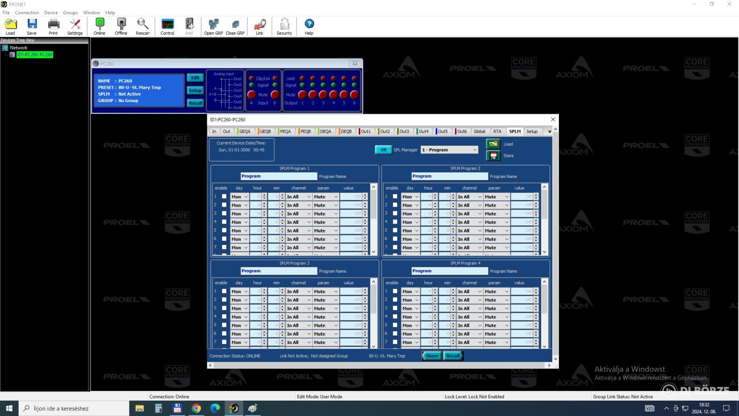This screenshot has height=416, width=739.
Task: Click Windows taskbar search box
Action: [74, 408]
